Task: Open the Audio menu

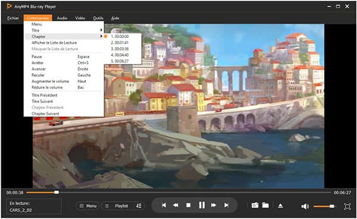Action: pos(62,18)
